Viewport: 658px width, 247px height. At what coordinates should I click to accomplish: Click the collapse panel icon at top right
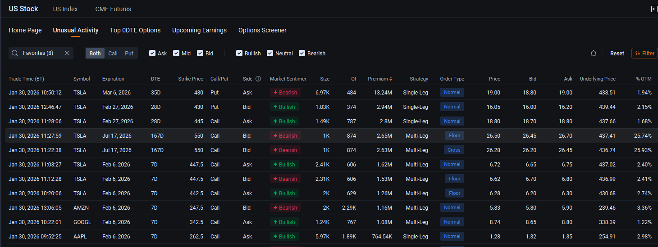coord(654,9)
